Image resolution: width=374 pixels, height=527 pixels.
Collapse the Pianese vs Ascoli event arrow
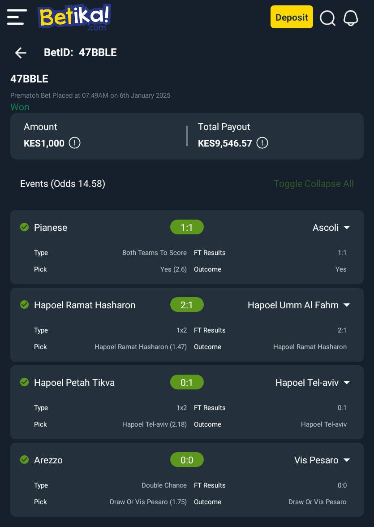[347, 228]
